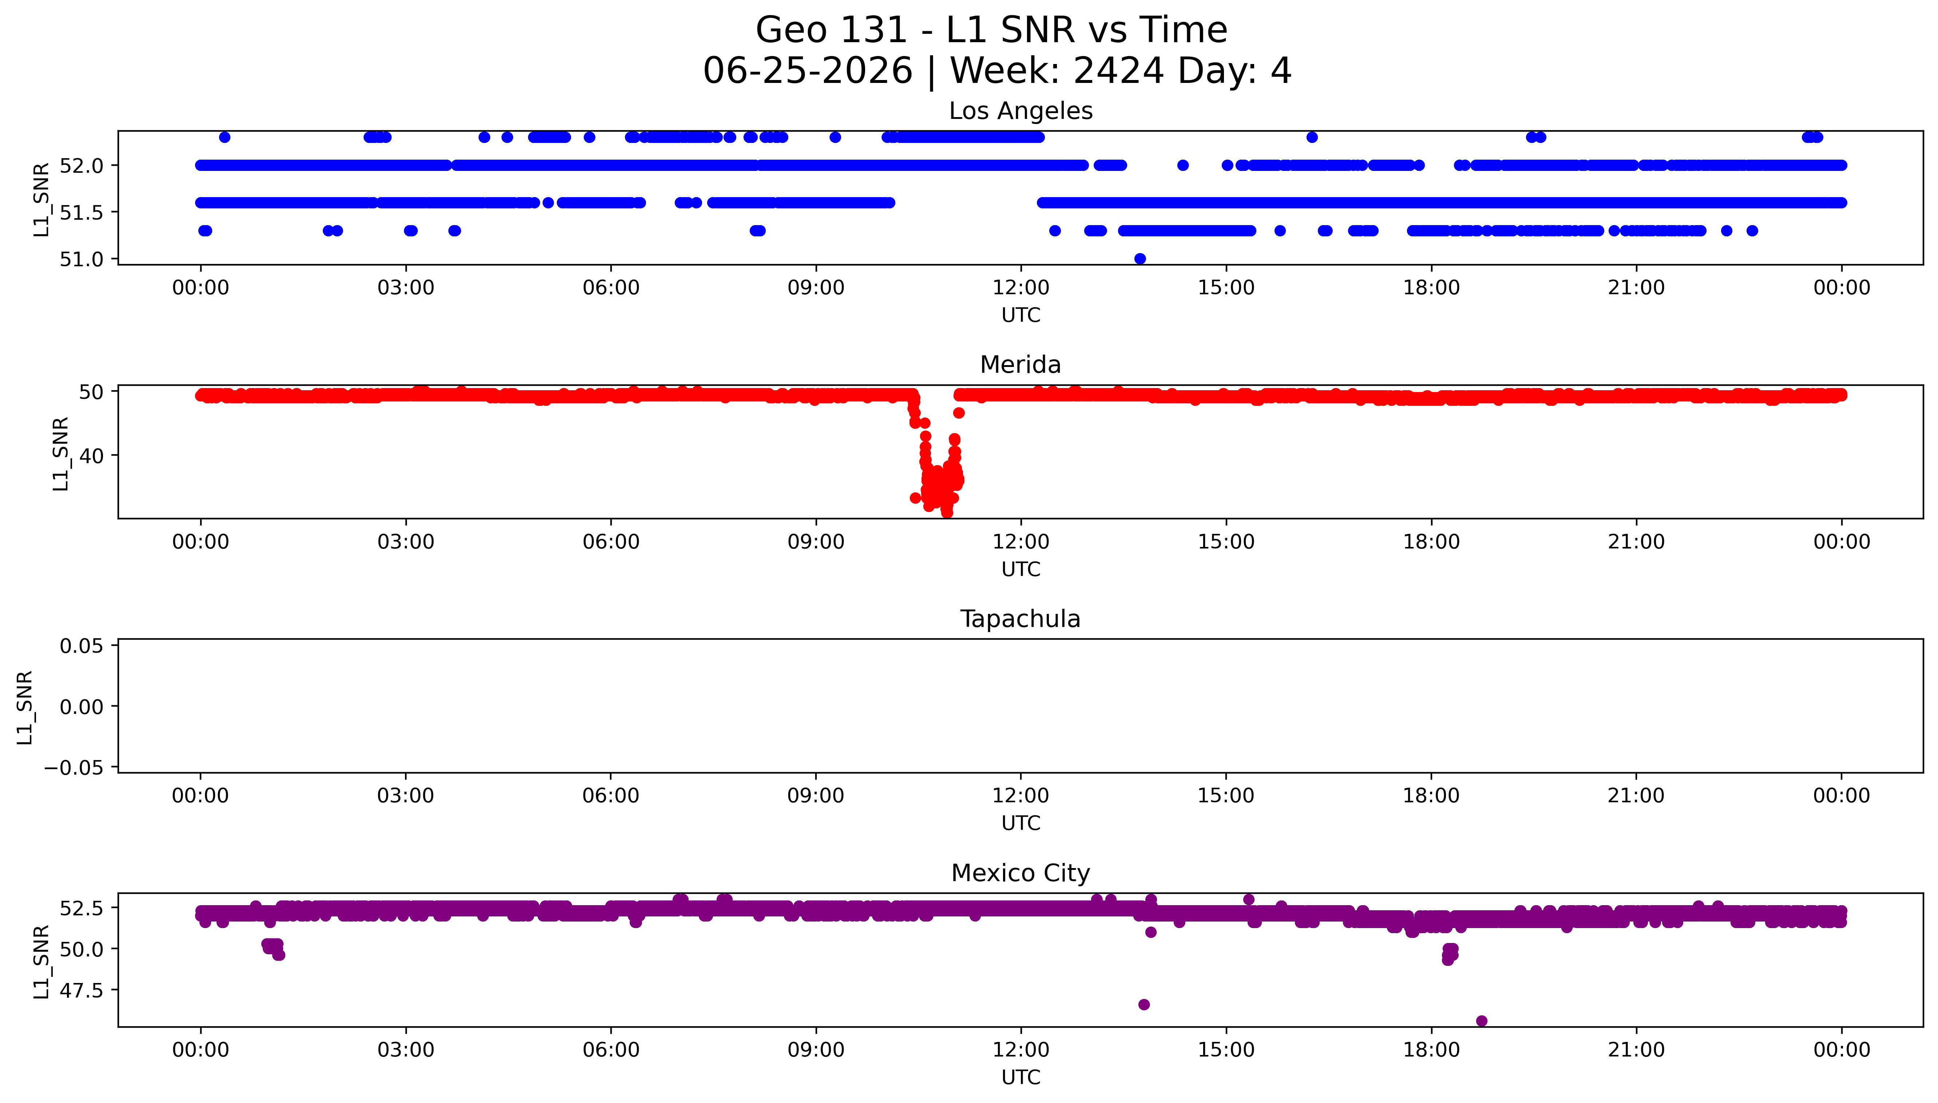Click the Merida subplot title
Screen dimensions: 1938x1103
click(x=1020, y=364)
